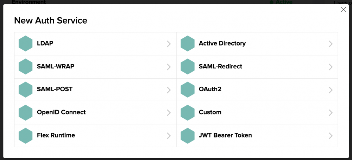Select the SAML-WRAP auth service label

point(56,66)
